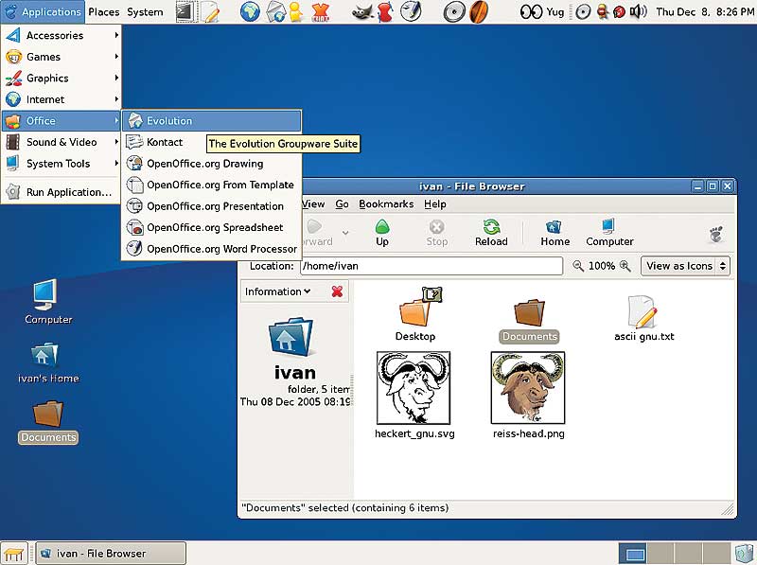757x565 pixels.
Task: Launch the web browser globe icon
Action: tap(250, 11)
